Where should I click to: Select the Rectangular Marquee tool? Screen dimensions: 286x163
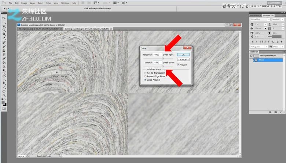[4, 22]
